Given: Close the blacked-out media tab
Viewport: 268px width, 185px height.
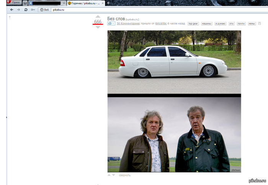Looking at the screenshot, I should point(64,3).
